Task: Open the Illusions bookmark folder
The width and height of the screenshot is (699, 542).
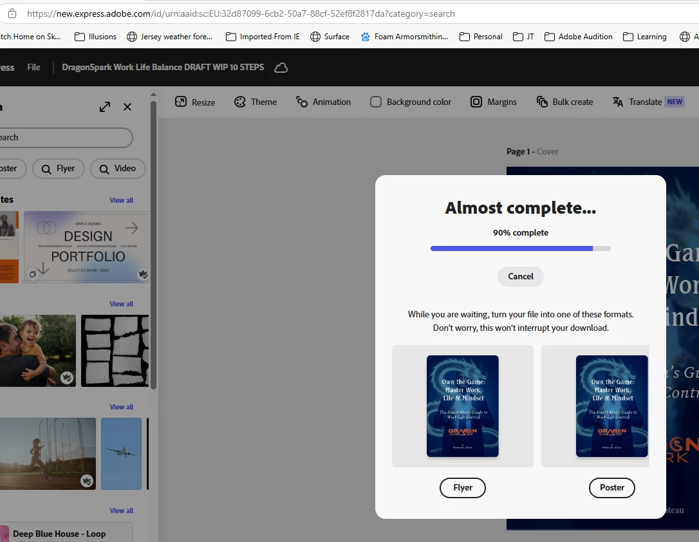Action: tap(95, 37)
